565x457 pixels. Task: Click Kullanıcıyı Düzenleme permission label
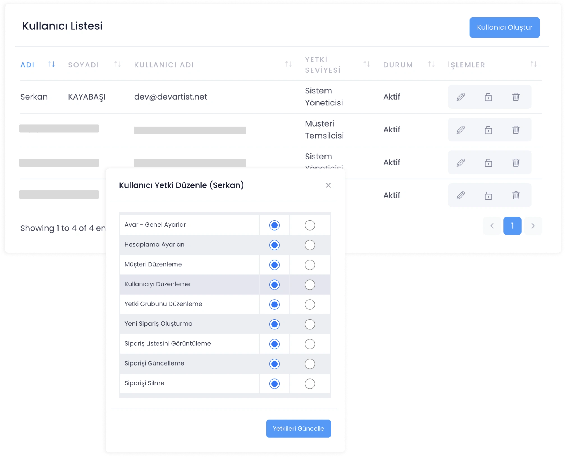157,284
